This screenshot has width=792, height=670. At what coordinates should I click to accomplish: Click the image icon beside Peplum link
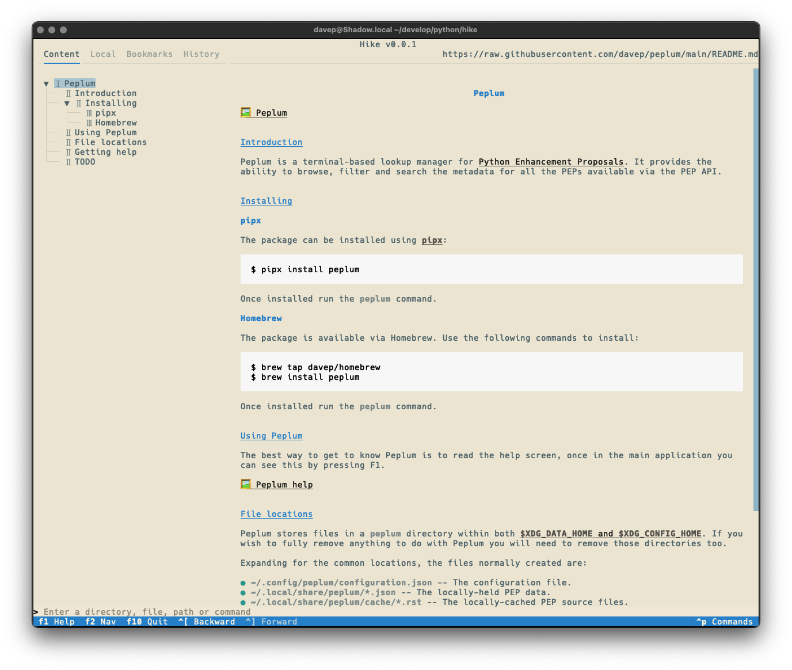point(246,112)
